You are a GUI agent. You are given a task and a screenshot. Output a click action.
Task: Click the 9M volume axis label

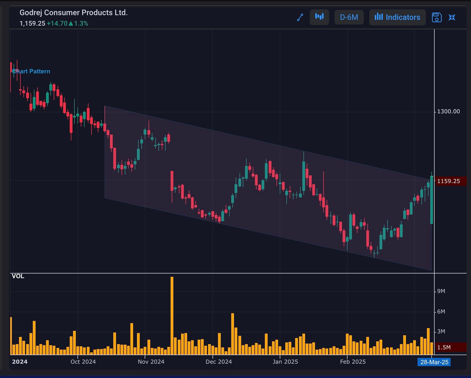[x=441, y=291]
